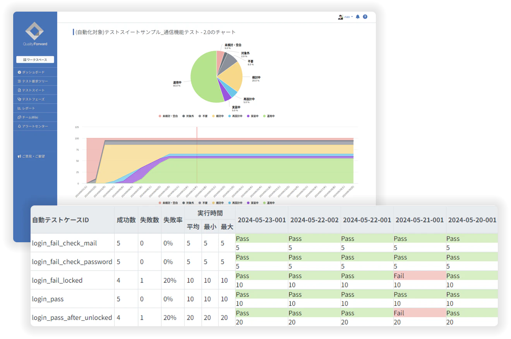Click the 2024-05-23-001 column header
Viewport: 511px width, 339px height.
click(x=262, y=220)
